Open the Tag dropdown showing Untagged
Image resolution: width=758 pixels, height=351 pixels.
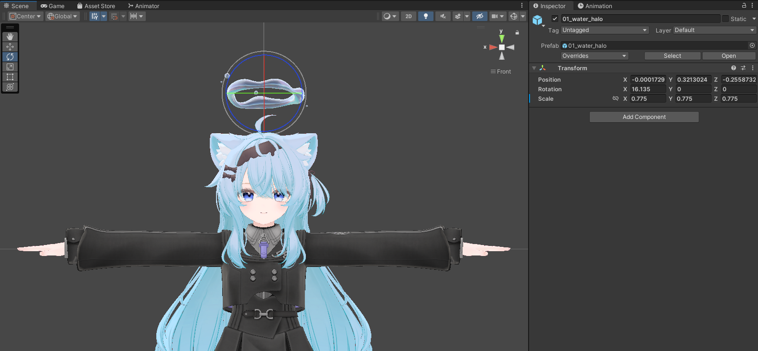click(x=605, y=30)
